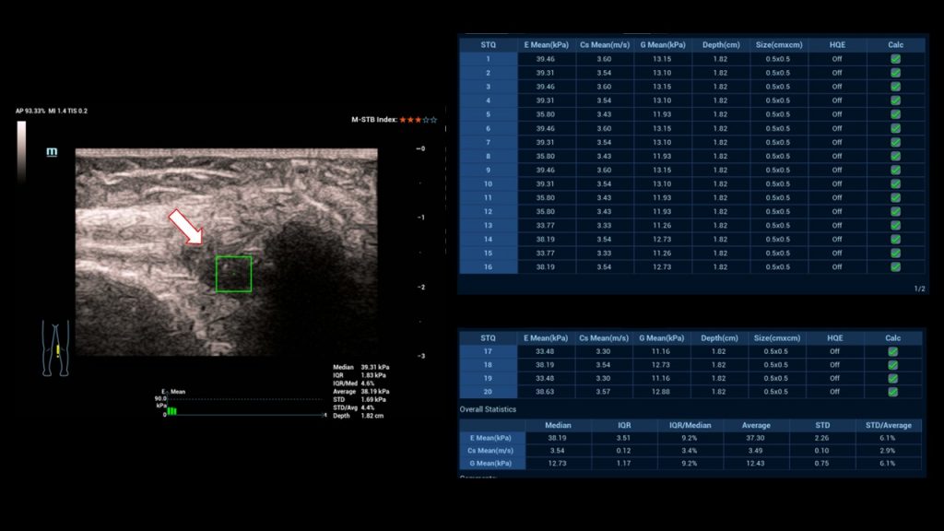Uncheck the Calc box in STQ row 18
944x531 pixels.
[892, 365]
